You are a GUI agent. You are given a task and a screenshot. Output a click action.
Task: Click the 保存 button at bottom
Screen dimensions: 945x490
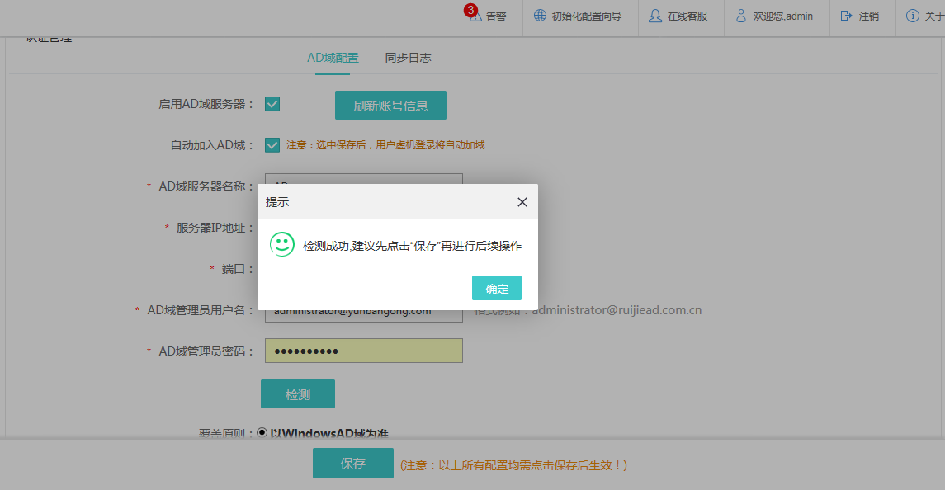353,464
